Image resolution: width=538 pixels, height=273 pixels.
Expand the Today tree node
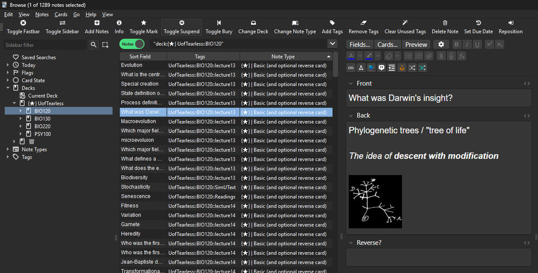click(7, 65)
